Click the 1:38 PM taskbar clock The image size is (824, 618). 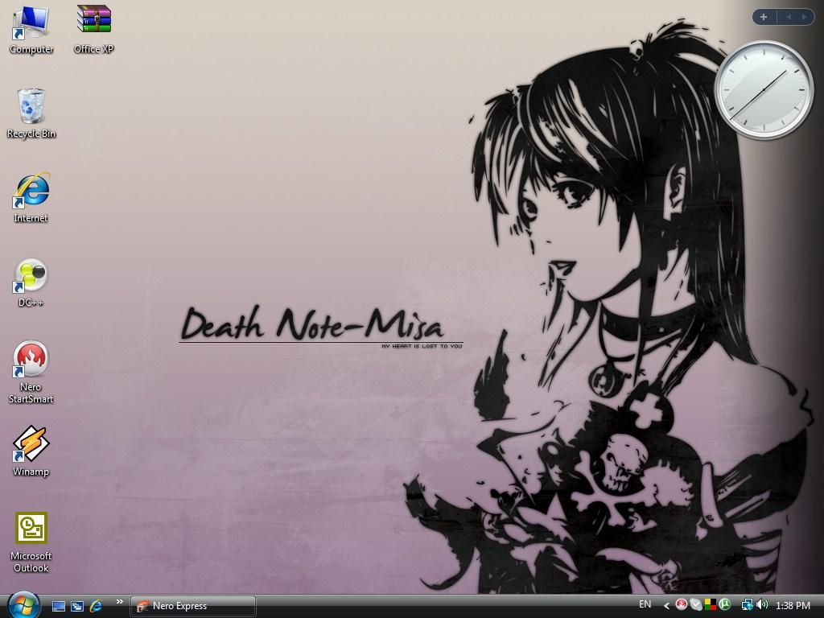click(793, 605)
